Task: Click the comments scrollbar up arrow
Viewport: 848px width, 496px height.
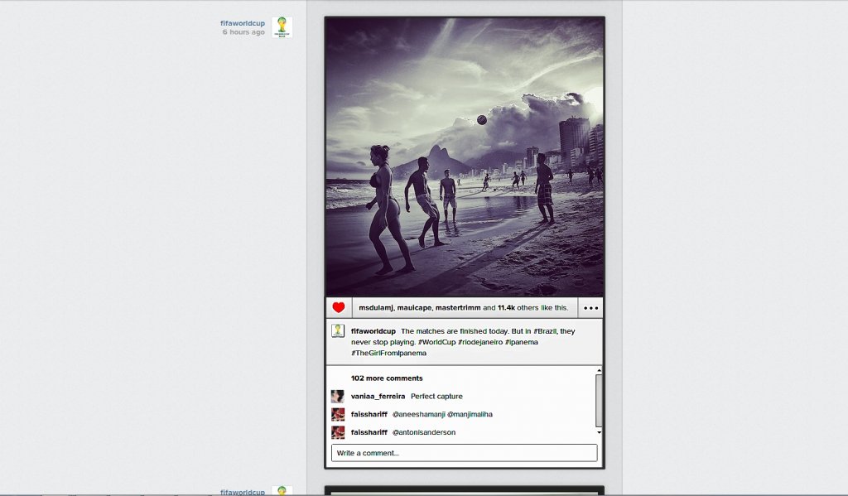Action: (599, 370)
